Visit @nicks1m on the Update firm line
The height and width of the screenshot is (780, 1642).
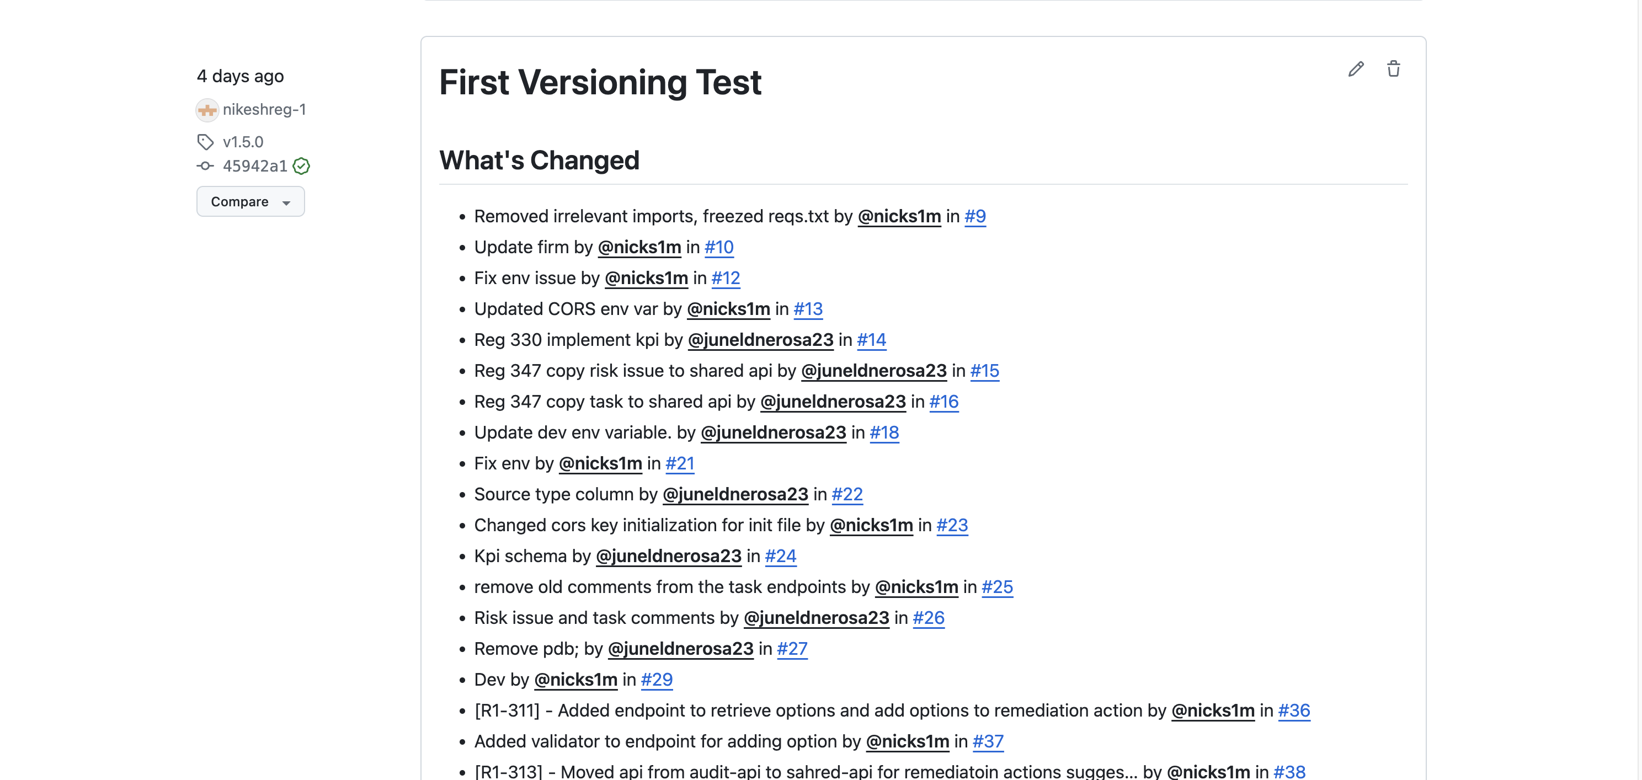point(639,247)
